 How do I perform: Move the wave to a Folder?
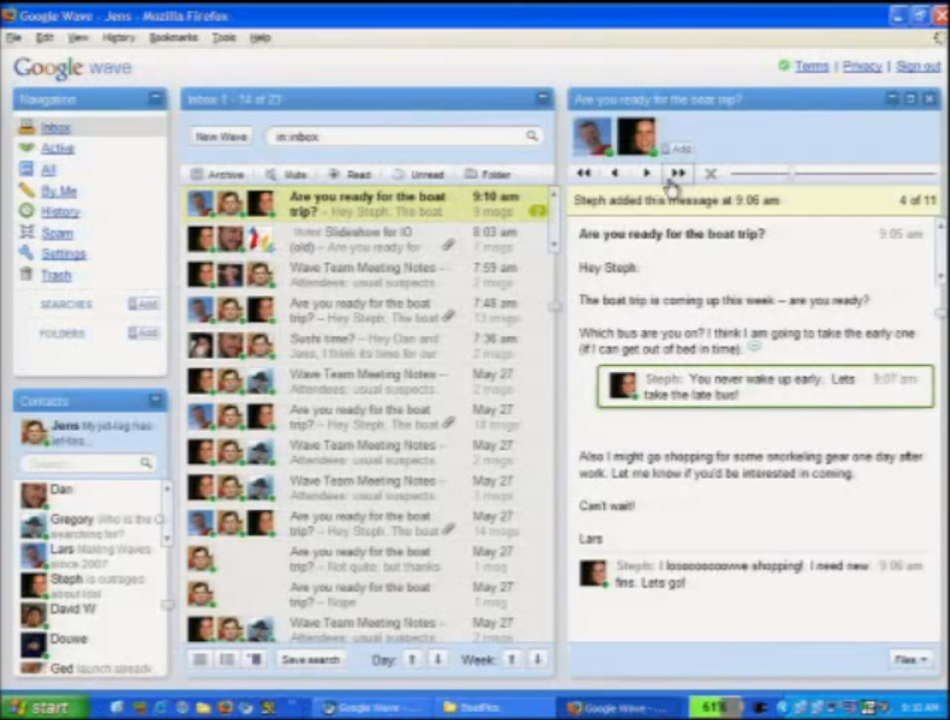pyautogui.click(x=488, y=175)
